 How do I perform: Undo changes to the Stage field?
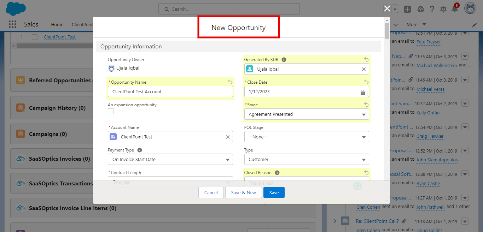366,105
